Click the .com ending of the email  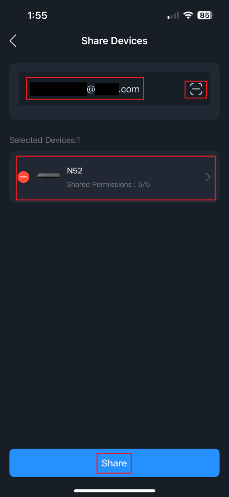coord(129,90)
